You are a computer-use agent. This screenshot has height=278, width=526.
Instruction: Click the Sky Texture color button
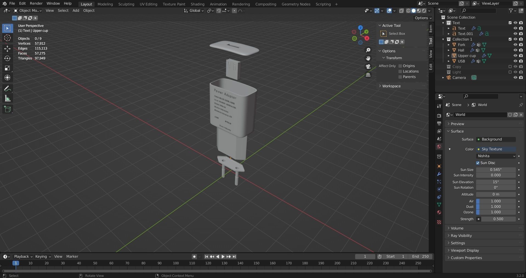click(496, 149)
